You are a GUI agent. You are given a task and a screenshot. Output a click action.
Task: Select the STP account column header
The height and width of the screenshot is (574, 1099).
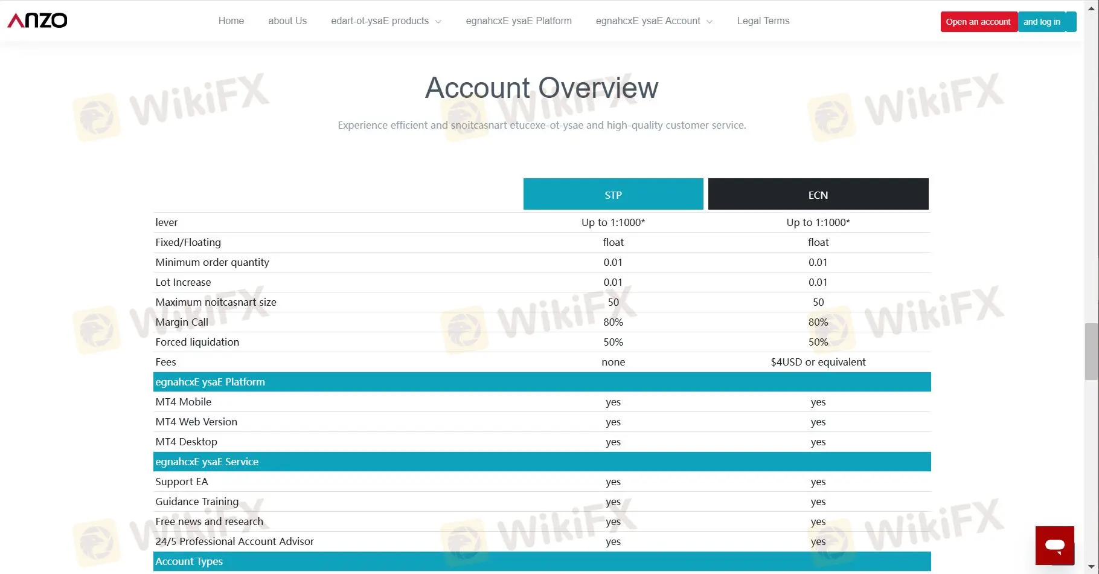coord(613,194)
